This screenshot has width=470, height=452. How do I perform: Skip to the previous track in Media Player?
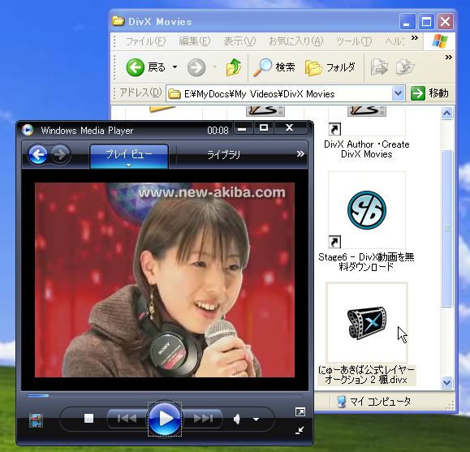[x=127, y=418]
